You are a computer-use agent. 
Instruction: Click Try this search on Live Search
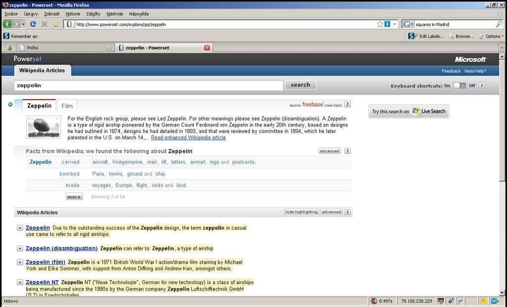coord(408,111)
